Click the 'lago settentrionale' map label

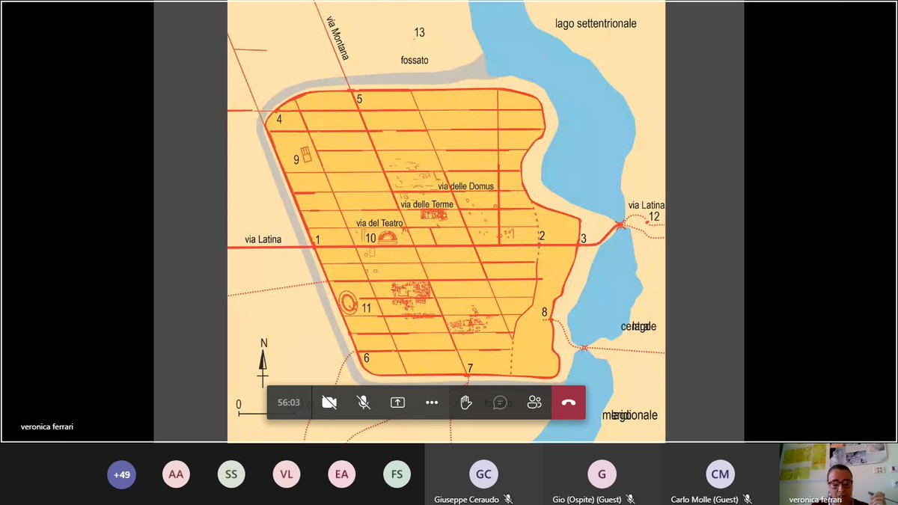click(x=596, y=23)
